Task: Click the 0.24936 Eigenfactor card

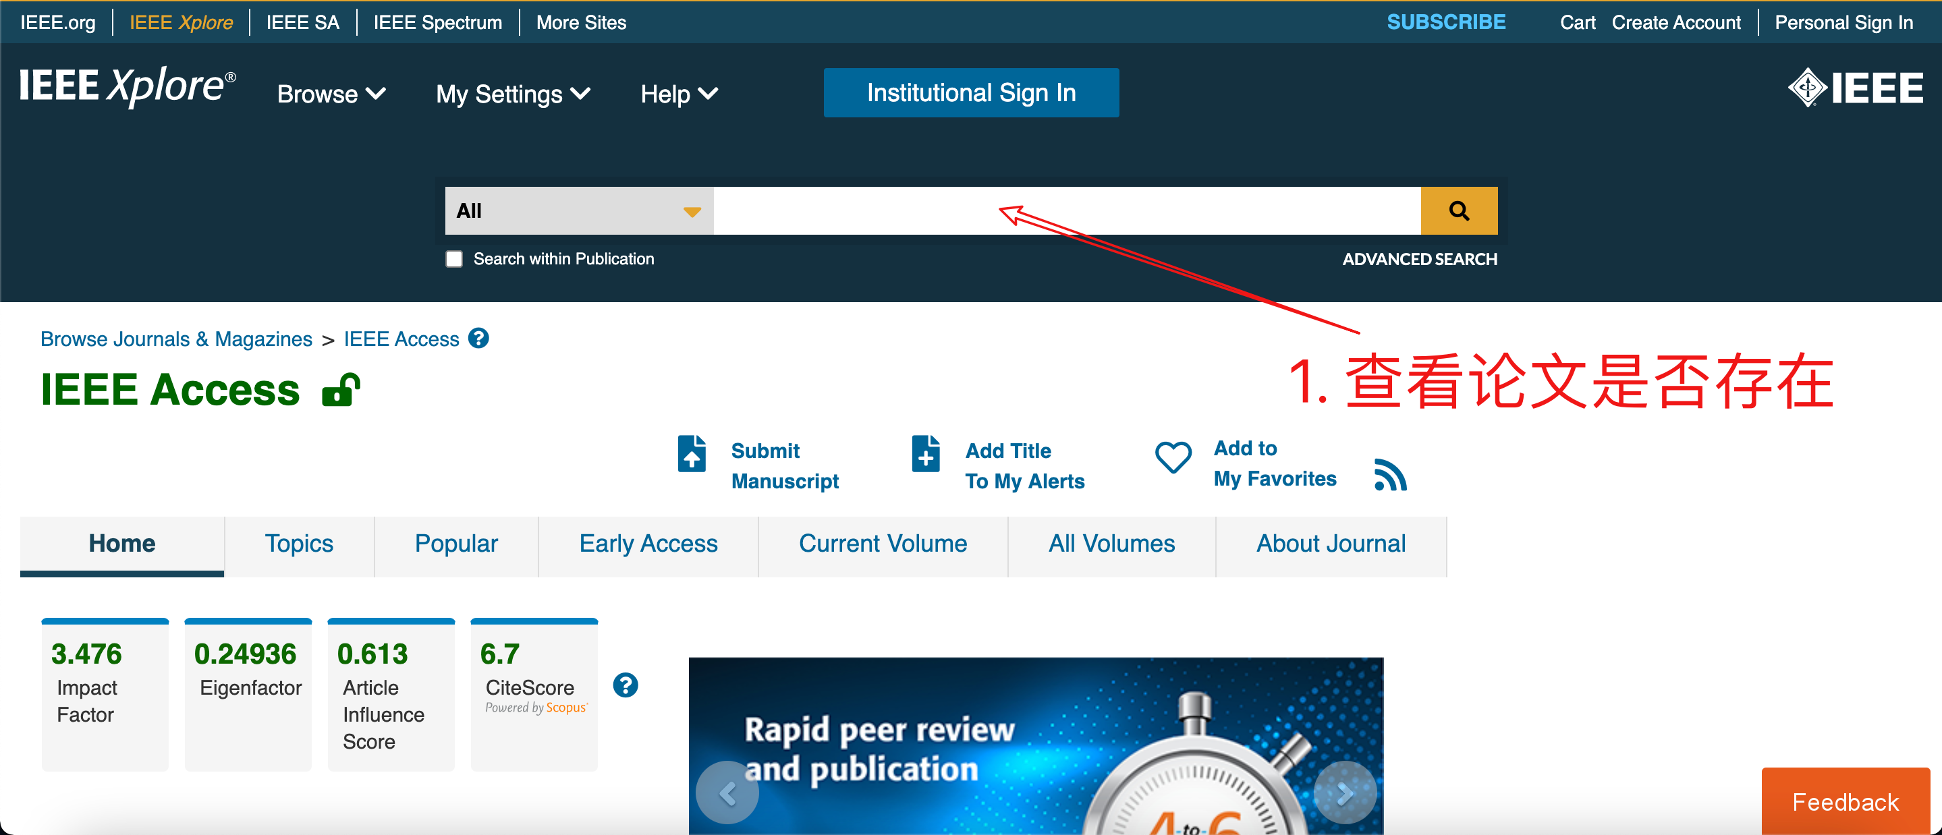Action: point(248,694)
